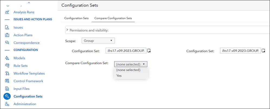Click the Administration icon in sidebar

[7, 104]
